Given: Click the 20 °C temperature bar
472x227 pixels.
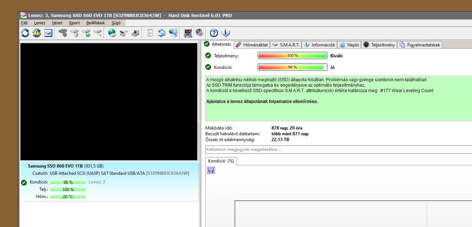Looking at the screenshot, I should pos(68,197).
